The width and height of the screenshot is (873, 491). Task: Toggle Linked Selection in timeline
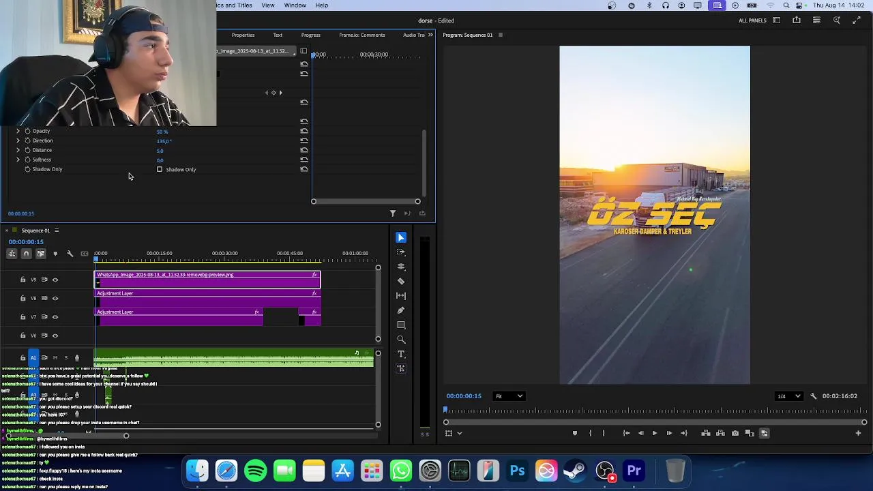tap(41, 254)
